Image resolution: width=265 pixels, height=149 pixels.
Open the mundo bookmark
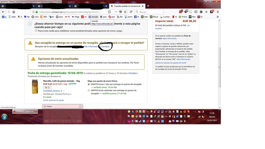click(93, 16)
